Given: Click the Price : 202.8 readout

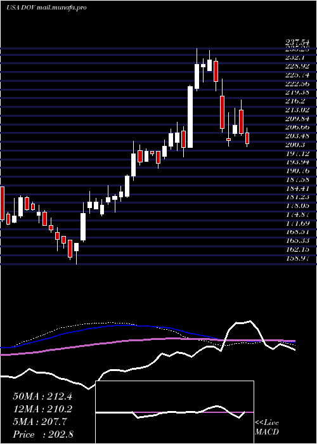Looking at the screenshot, I should (x=43, y=434).
